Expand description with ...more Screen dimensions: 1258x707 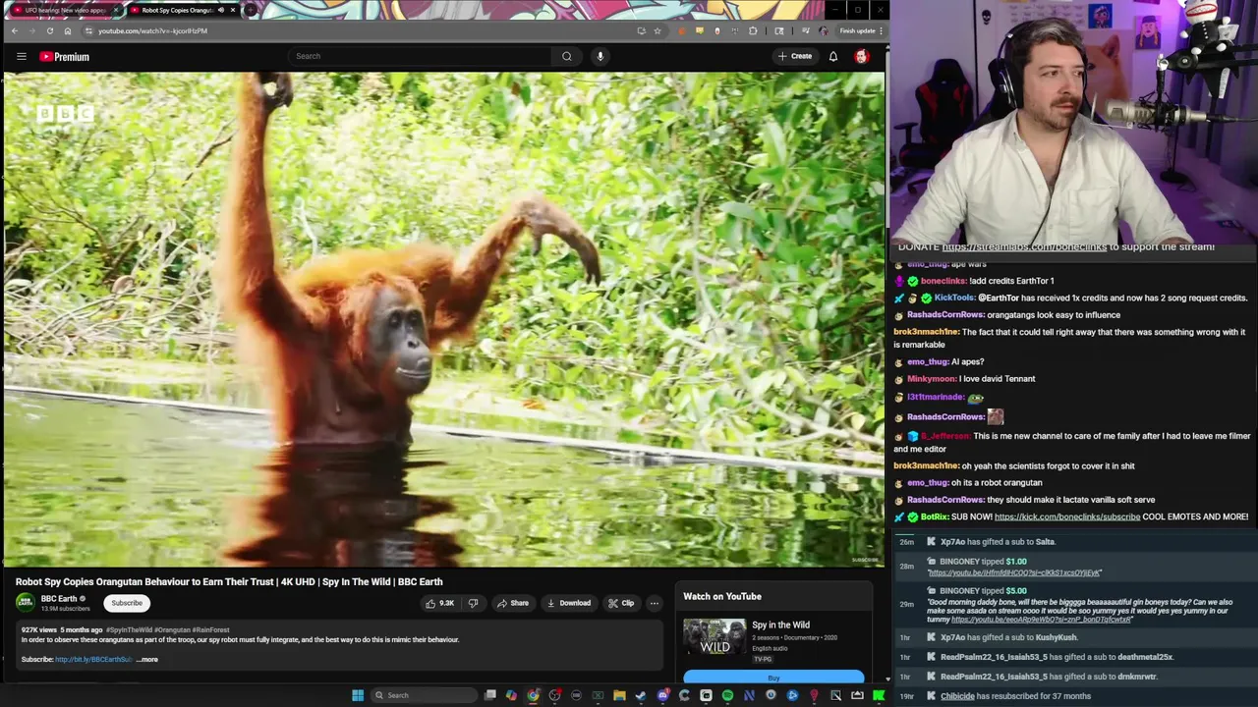click(x=146, y=660)
